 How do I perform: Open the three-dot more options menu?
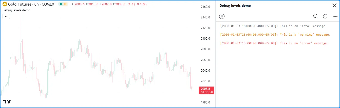(335, 16)
